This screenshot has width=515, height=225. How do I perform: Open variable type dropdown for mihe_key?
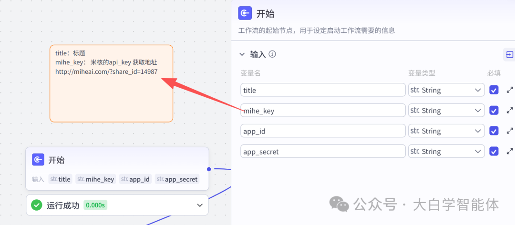[446, 111]
